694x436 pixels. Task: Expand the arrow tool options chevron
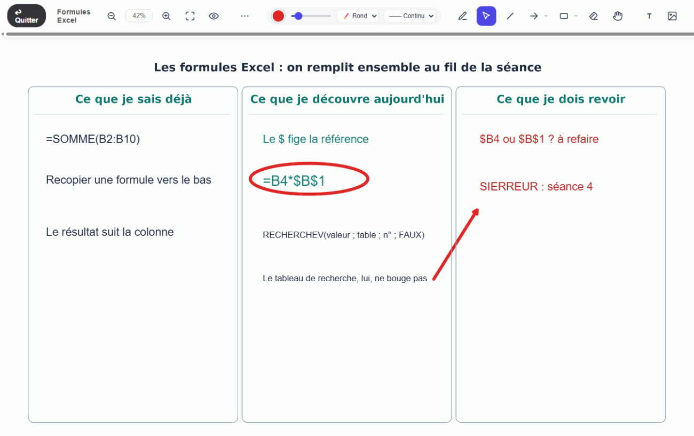pyautogui.click(x=546, y=16)
